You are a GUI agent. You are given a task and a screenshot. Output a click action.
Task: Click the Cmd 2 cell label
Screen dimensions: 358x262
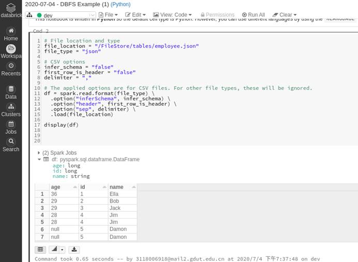point(41,31)
